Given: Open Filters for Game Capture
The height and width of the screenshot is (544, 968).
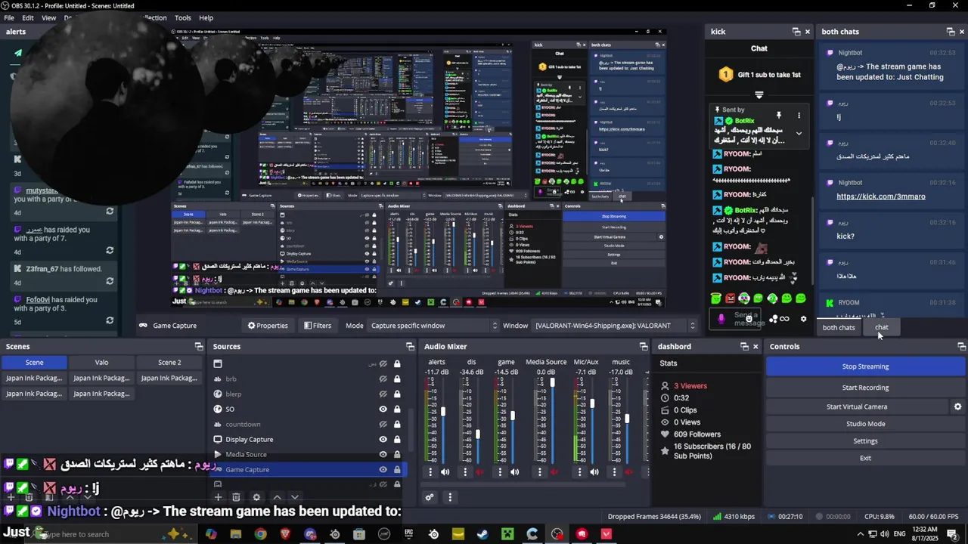Looking at the screenshot, I should 317,326.
